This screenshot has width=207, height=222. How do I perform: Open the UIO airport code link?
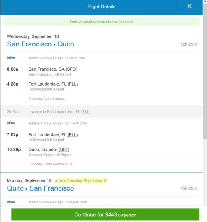pos(64,149)
